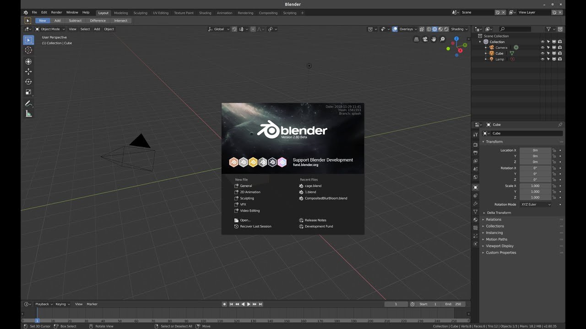
Task: Click the pan hand icon in viewport
Action: point(434,39)
